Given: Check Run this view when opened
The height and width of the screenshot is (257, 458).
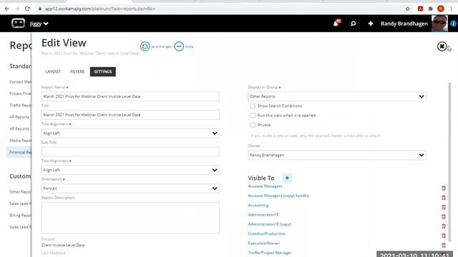Looking at the screenshot, I should (253, 116).
